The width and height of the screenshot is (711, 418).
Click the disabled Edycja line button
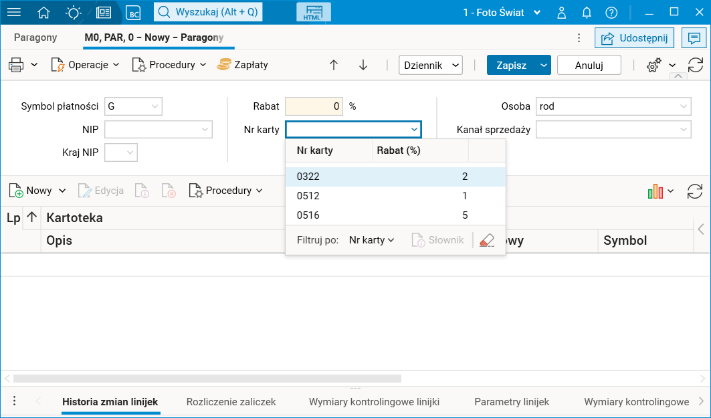click(101, 191)
